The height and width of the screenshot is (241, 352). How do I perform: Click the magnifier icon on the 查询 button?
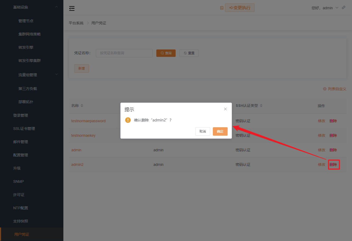coord(161,53)
